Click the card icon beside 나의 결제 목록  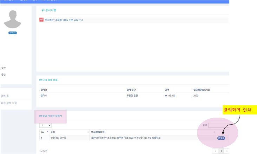(40, 80)
